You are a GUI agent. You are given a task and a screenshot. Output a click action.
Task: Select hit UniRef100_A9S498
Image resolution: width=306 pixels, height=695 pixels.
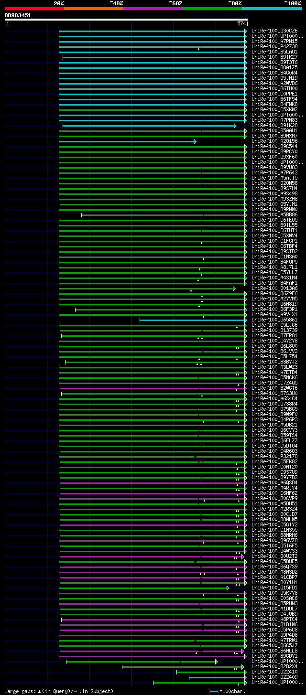tap(274, 193)
